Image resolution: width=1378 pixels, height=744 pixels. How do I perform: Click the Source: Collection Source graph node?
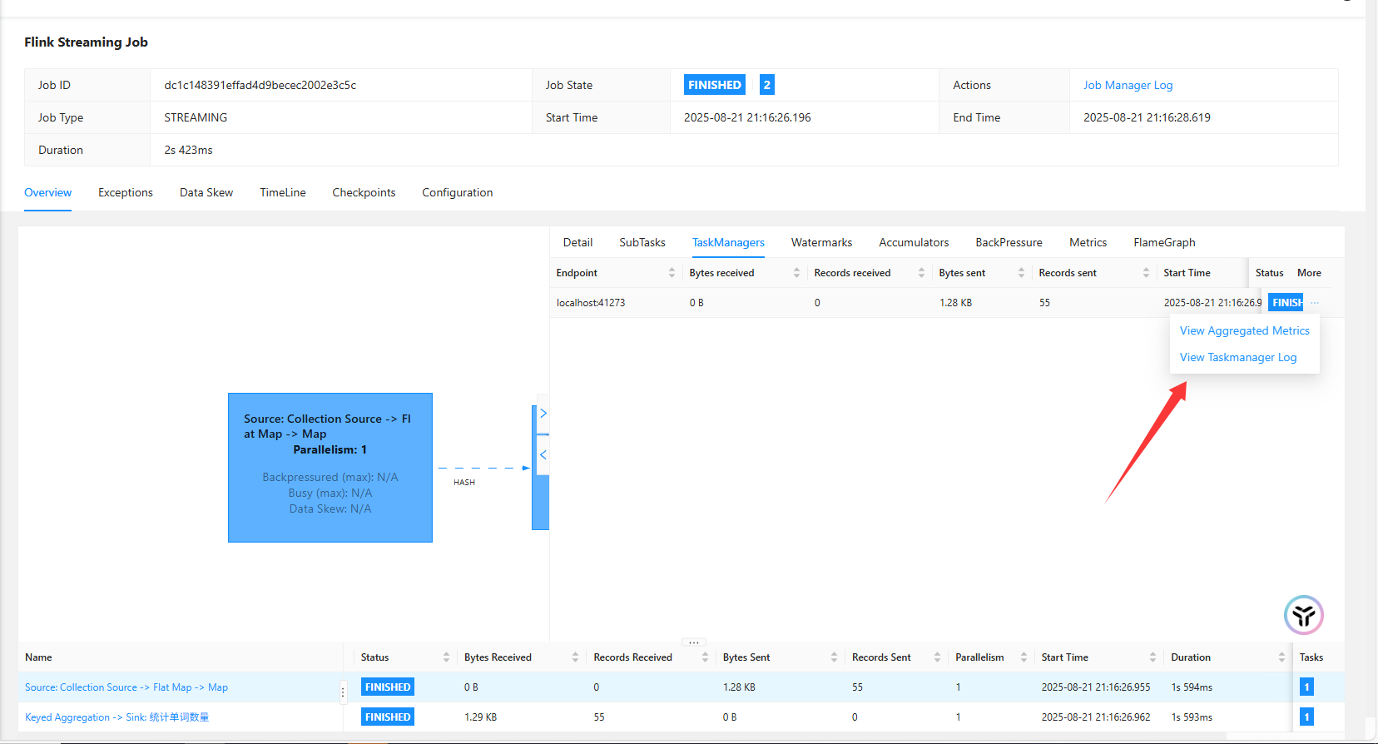coord(330,467)
